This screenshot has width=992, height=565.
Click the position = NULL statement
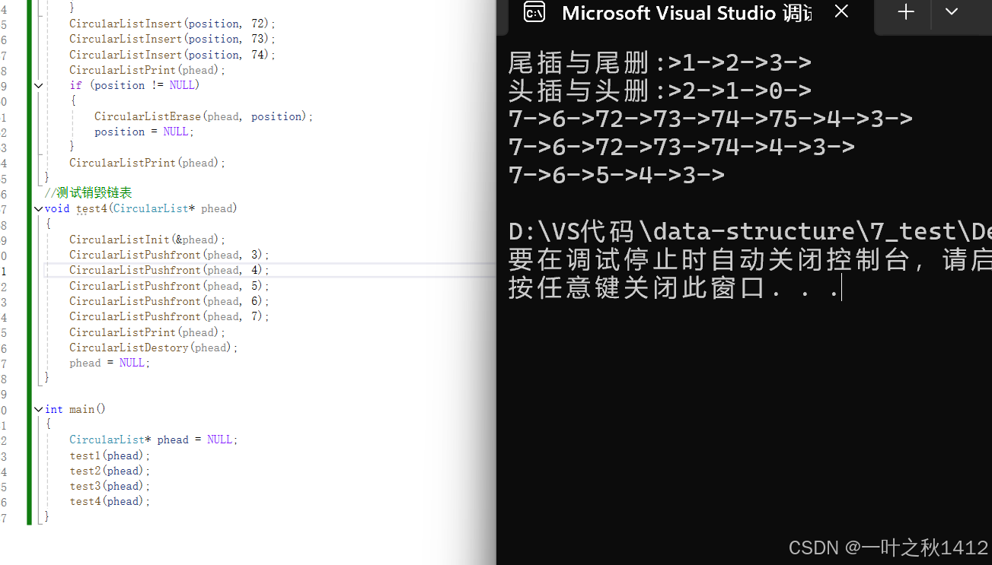pyautogui.click(x=145, y=132)
